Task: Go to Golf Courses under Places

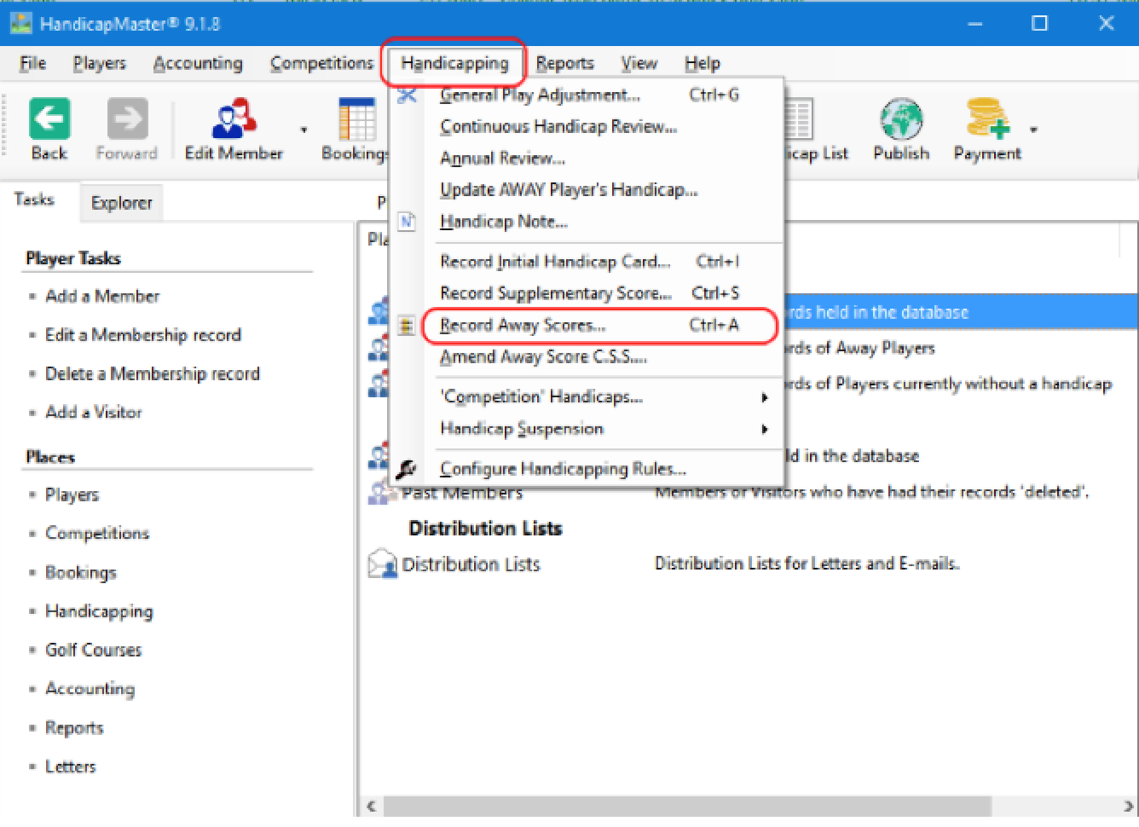Action: click(x=94, y=650)
